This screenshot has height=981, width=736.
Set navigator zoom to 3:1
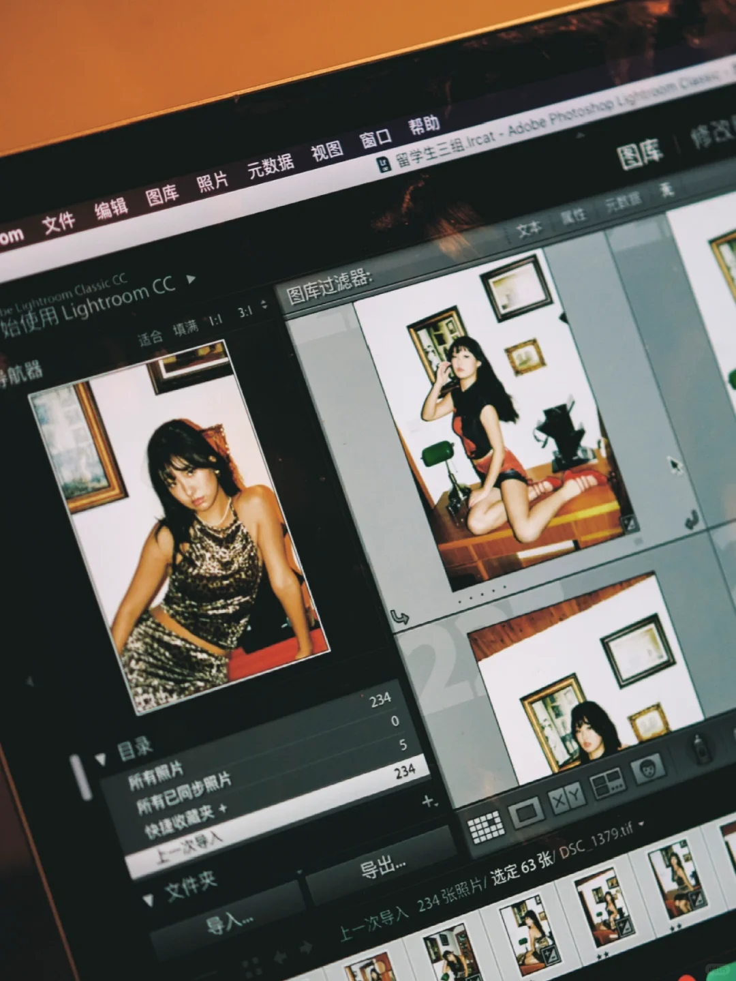pos(245,312)
